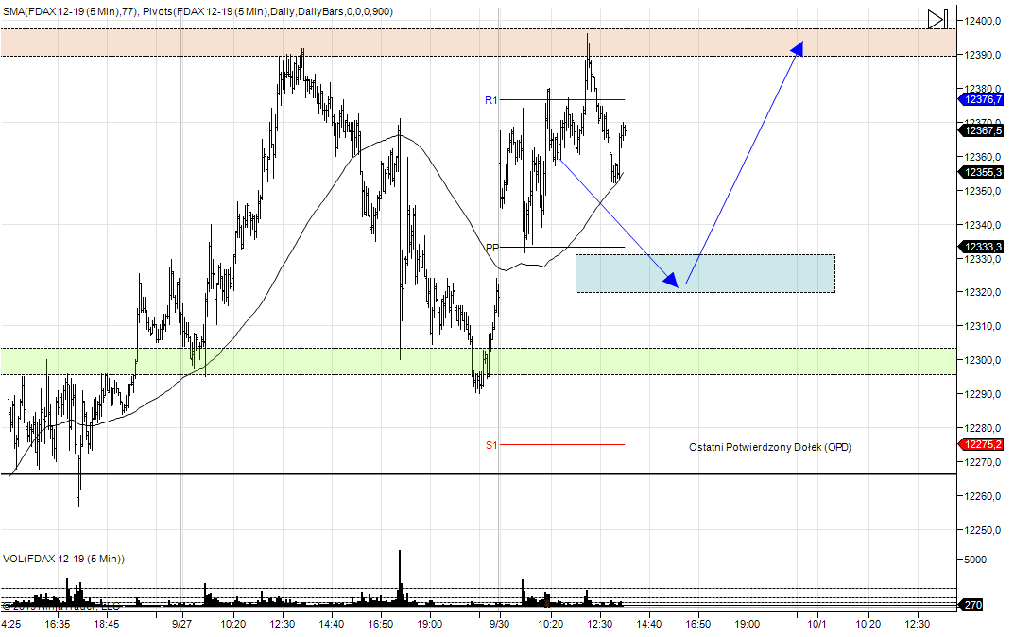Screen dimensions: 1014x637
Task: Select the Ostatni Potwierdzony Dołek (OPD) text annotation
Action: coord(769,447)
